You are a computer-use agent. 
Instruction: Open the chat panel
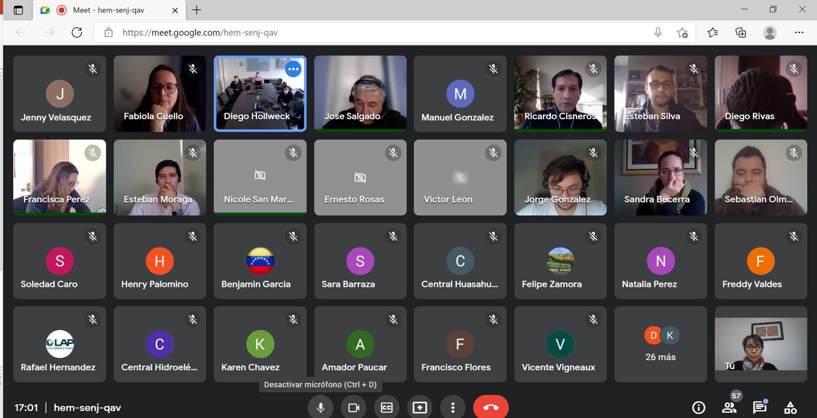[760, 407]
